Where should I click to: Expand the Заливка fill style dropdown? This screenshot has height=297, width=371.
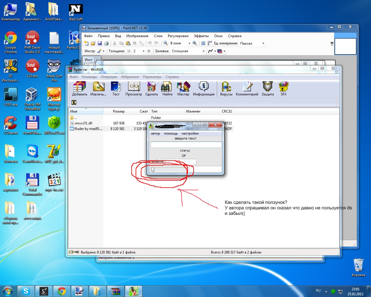click(203, 51)
